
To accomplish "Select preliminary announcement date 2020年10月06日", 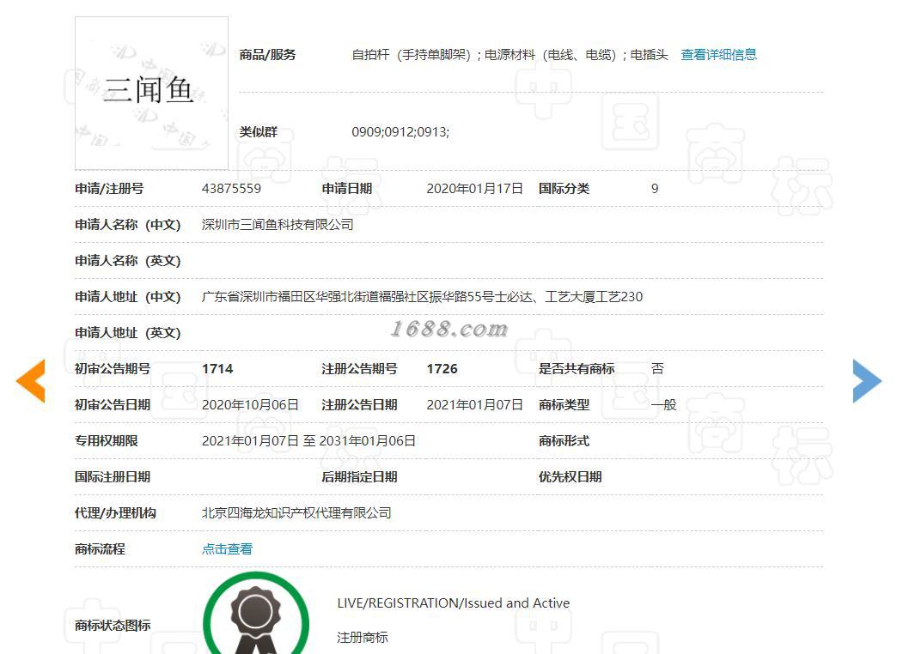I will (x=250, y=405).
